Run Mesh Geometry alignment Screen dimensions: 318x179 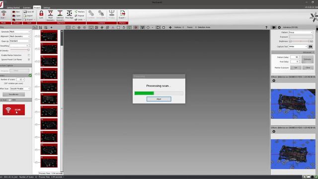[51, 15]
